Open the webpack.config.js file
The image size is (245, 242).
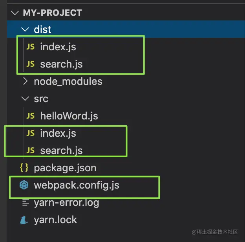(77, 185)
